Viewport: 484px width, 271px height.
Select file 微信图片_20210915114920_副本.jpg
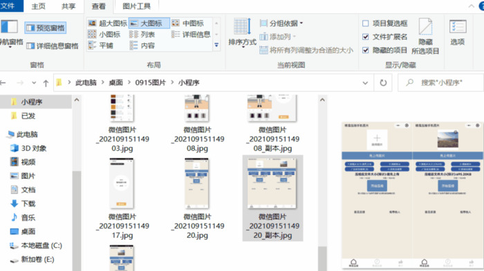point(272,199)
